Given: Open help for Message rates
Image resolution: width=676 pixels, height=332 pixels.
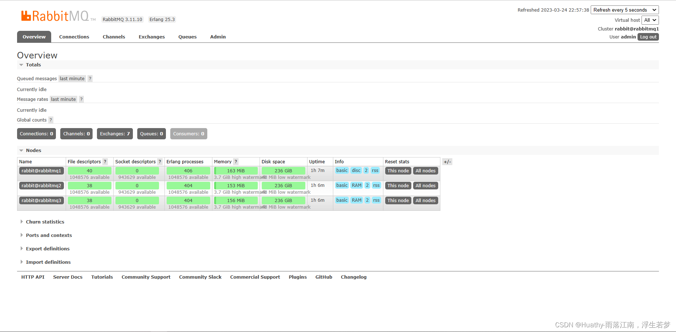Looking at the screenshot, I should [81, 99].
